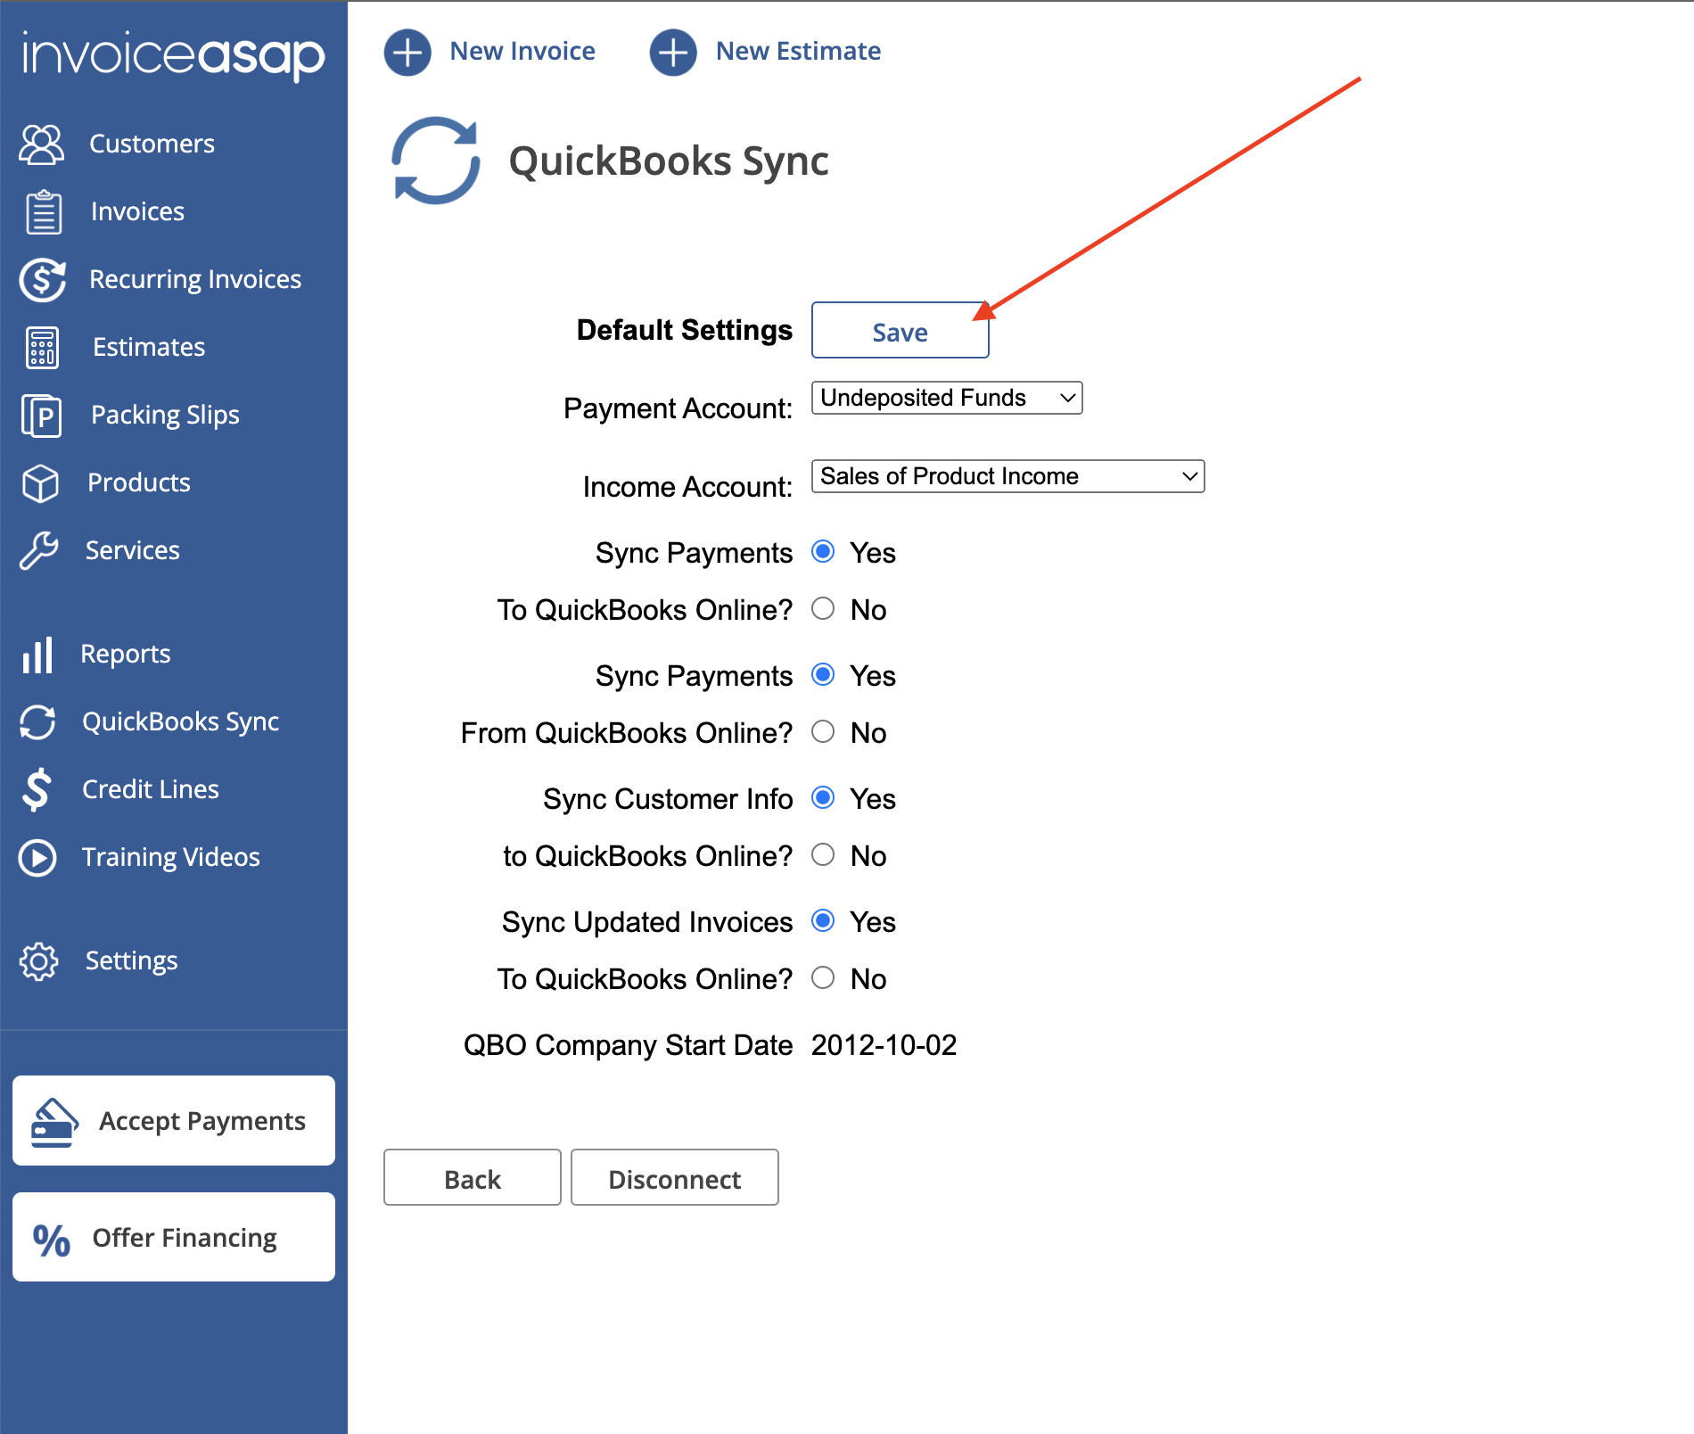Select Yes for Sync Payments From QuickBooks Online
Image resolution: width=1694 pixels, height=1434 pixels.
tap(823, 675)
